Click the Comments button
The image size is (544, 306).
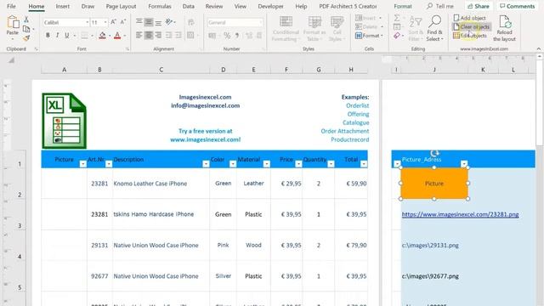(x=517, y=6)
